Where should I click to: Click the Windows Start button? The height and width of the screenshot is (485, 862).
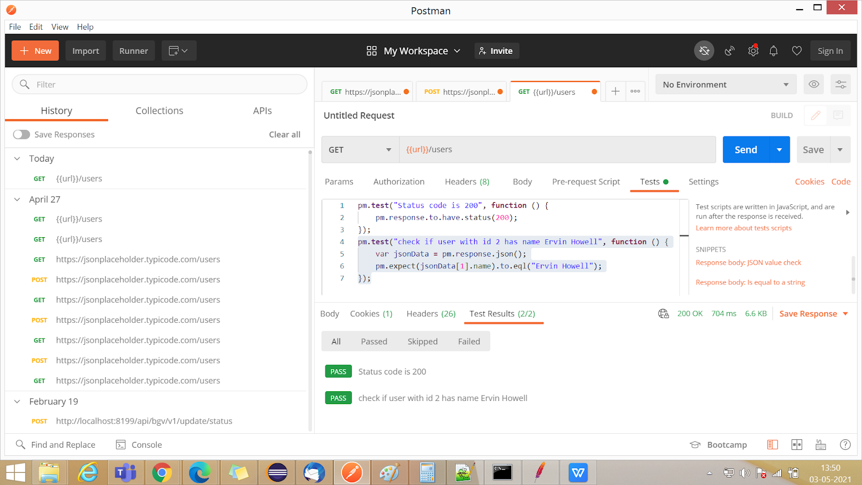click(x=16, y=473)
